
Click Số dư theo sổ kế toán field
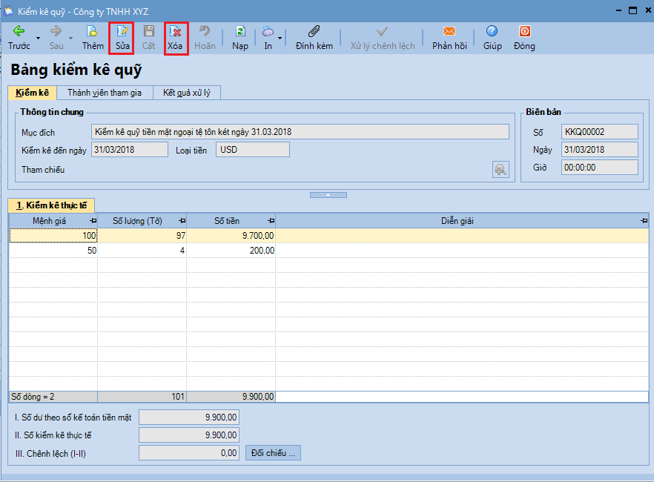click(189, 417)
